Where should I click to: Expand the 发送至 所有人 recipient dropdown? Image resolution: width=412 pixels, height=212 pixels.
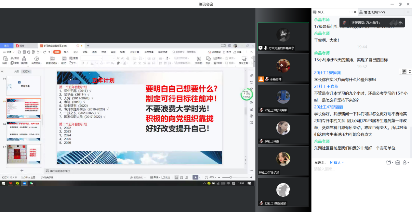click(x=337, y=162)
